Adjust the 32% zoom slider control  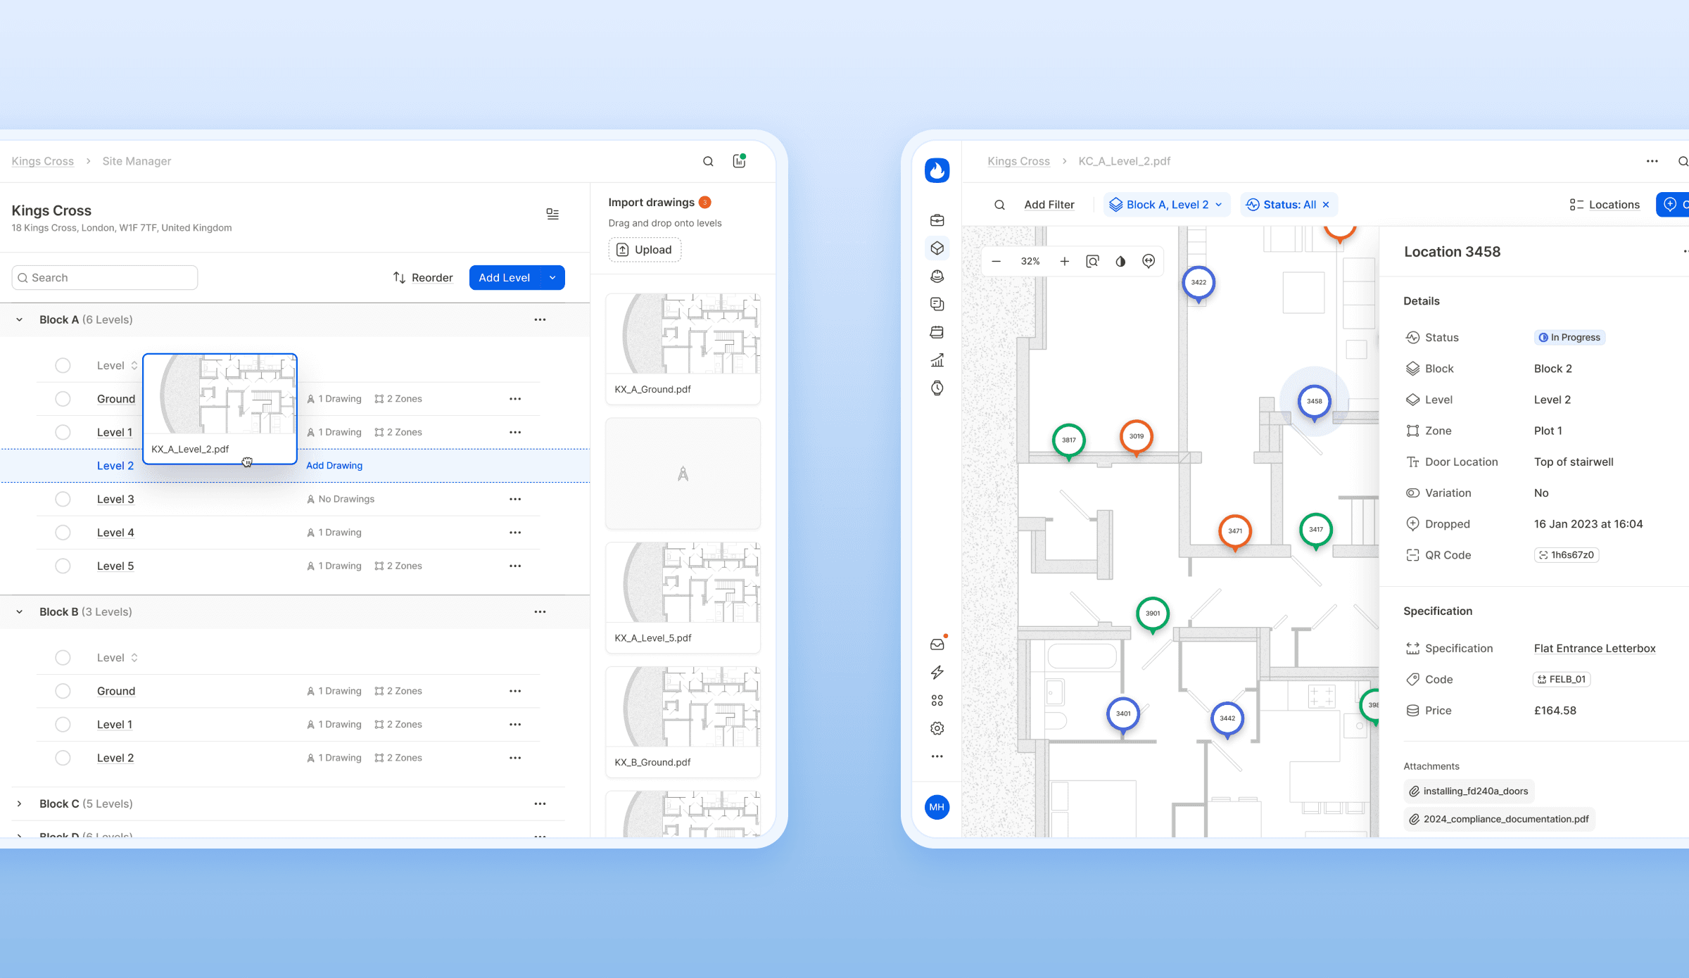pos(1030,260)
